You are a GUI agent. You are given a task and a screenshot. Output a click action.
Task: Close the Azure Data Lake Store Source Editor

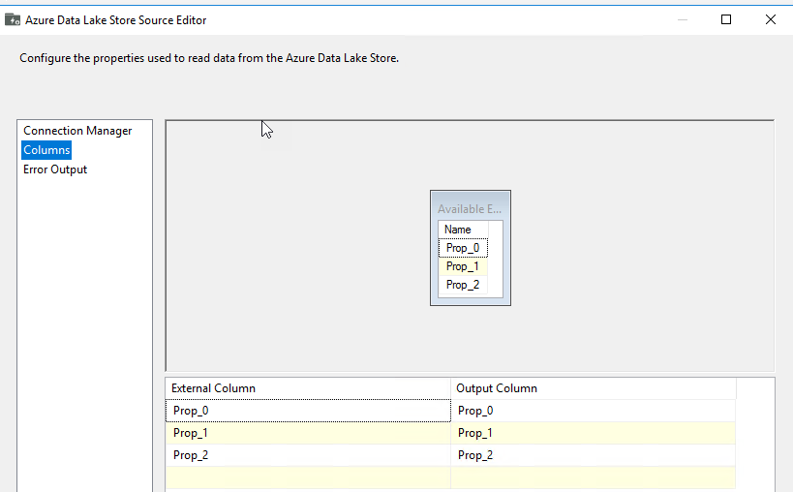pyautogui.click(x=770, y=19)
